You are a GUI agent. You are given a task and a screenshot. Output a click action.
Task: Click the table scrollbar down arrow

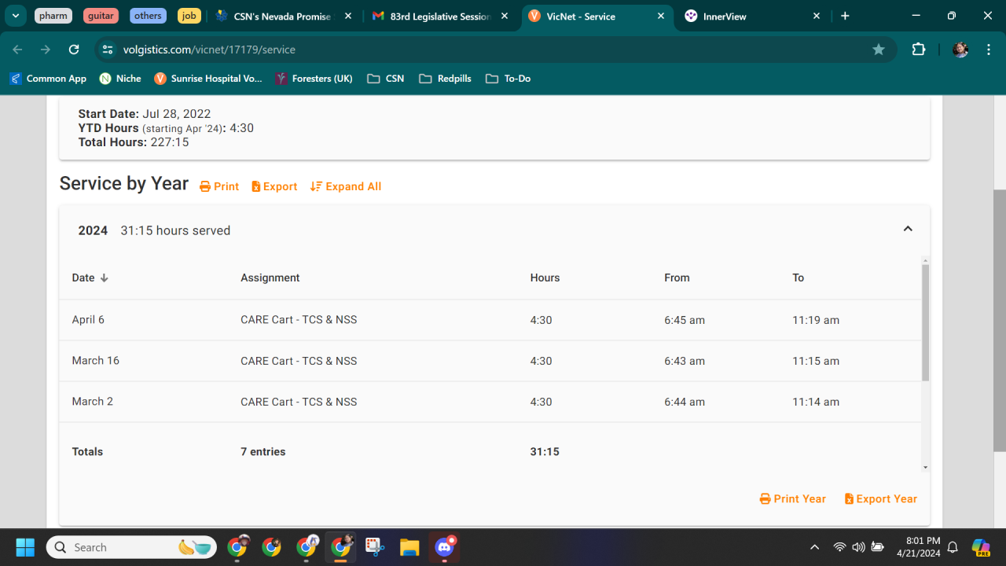925,468
